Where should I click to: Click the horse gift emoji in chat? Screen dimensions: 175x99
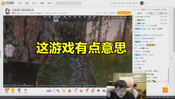(x=154, y=81)
